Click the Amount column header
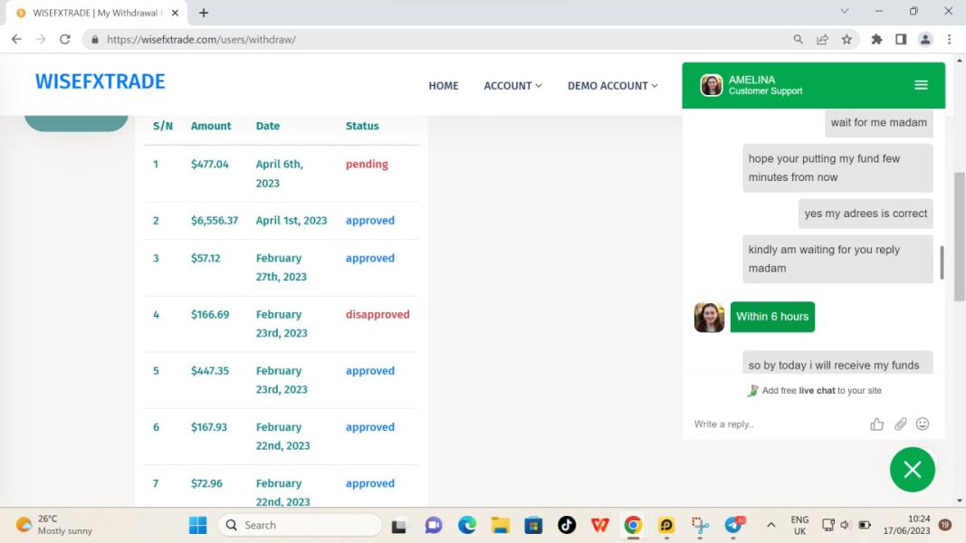966x543 pixels. pyautogui.click(x=211, y=126)
